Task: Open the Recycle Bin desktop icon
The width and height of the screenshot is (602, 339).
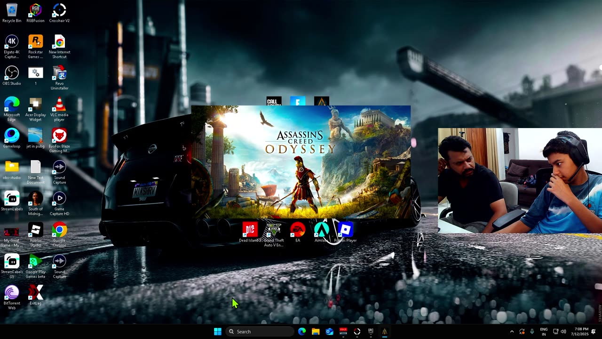Action: (12, 13)
